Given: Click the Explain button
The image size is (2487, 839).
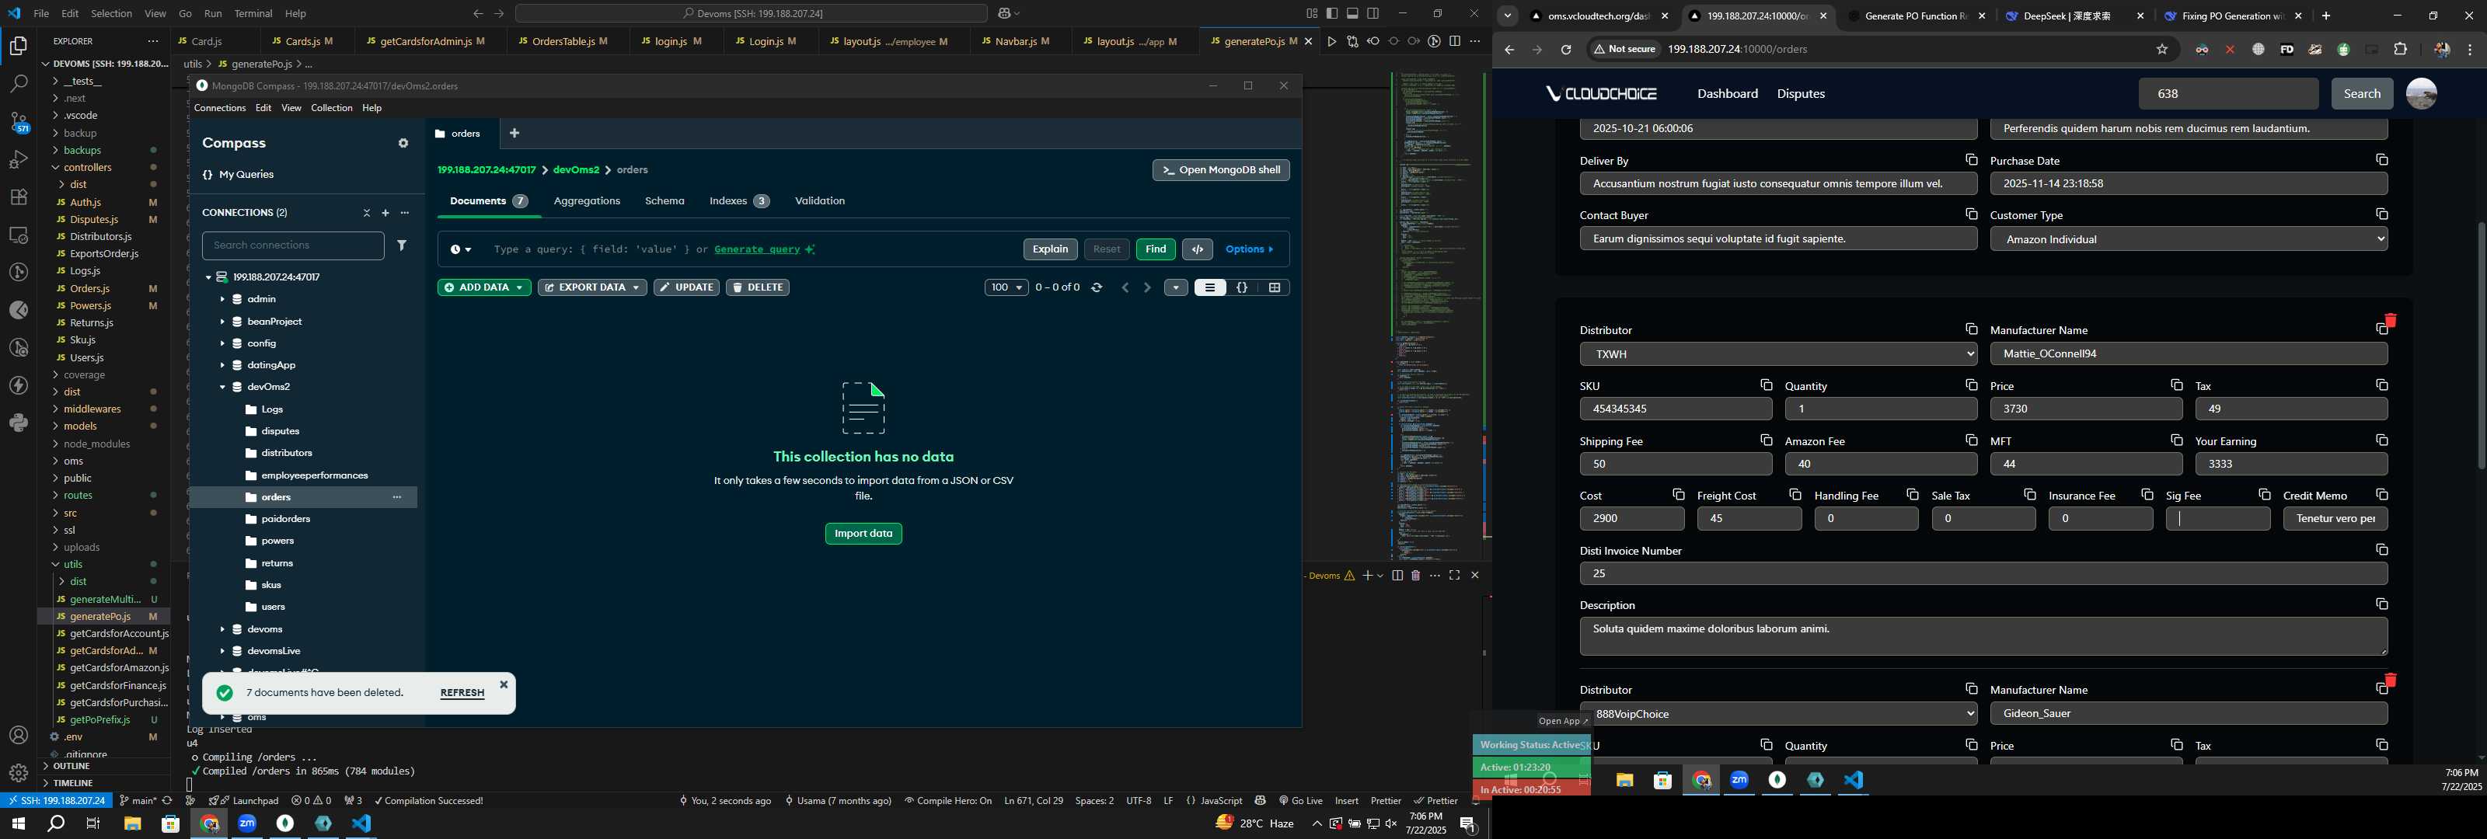Looking at the screenshot, I should pyautogui.click(x=1051, y=249).
